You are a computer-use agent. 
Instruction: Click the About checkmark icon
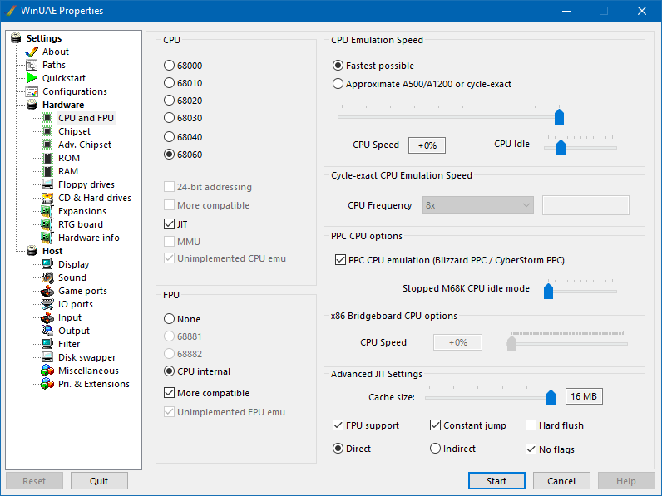point(32,52)
